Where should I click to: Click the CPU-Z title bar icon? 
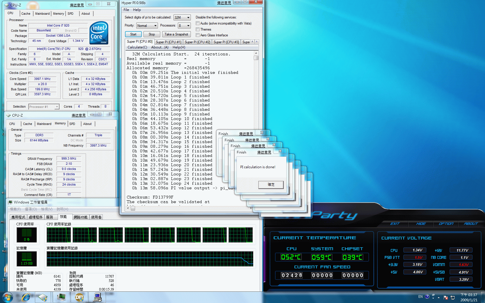point(7,5)
